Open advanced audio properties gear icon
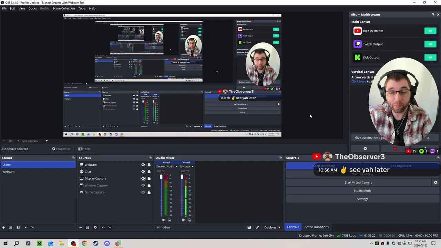The image size is (441, 248). point(257,227)
